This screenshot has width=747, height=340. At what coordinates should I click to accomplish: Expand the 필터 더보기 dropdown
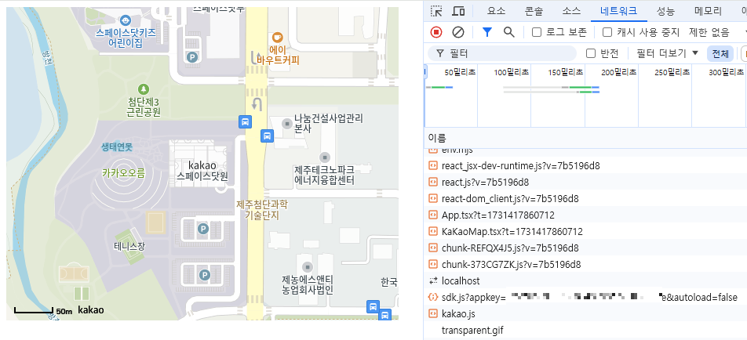click(x=668, y=53)
